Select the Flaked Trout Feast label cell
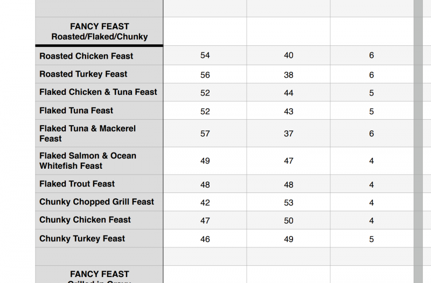This screenshot has width=431, height=283. click(77, 184)
